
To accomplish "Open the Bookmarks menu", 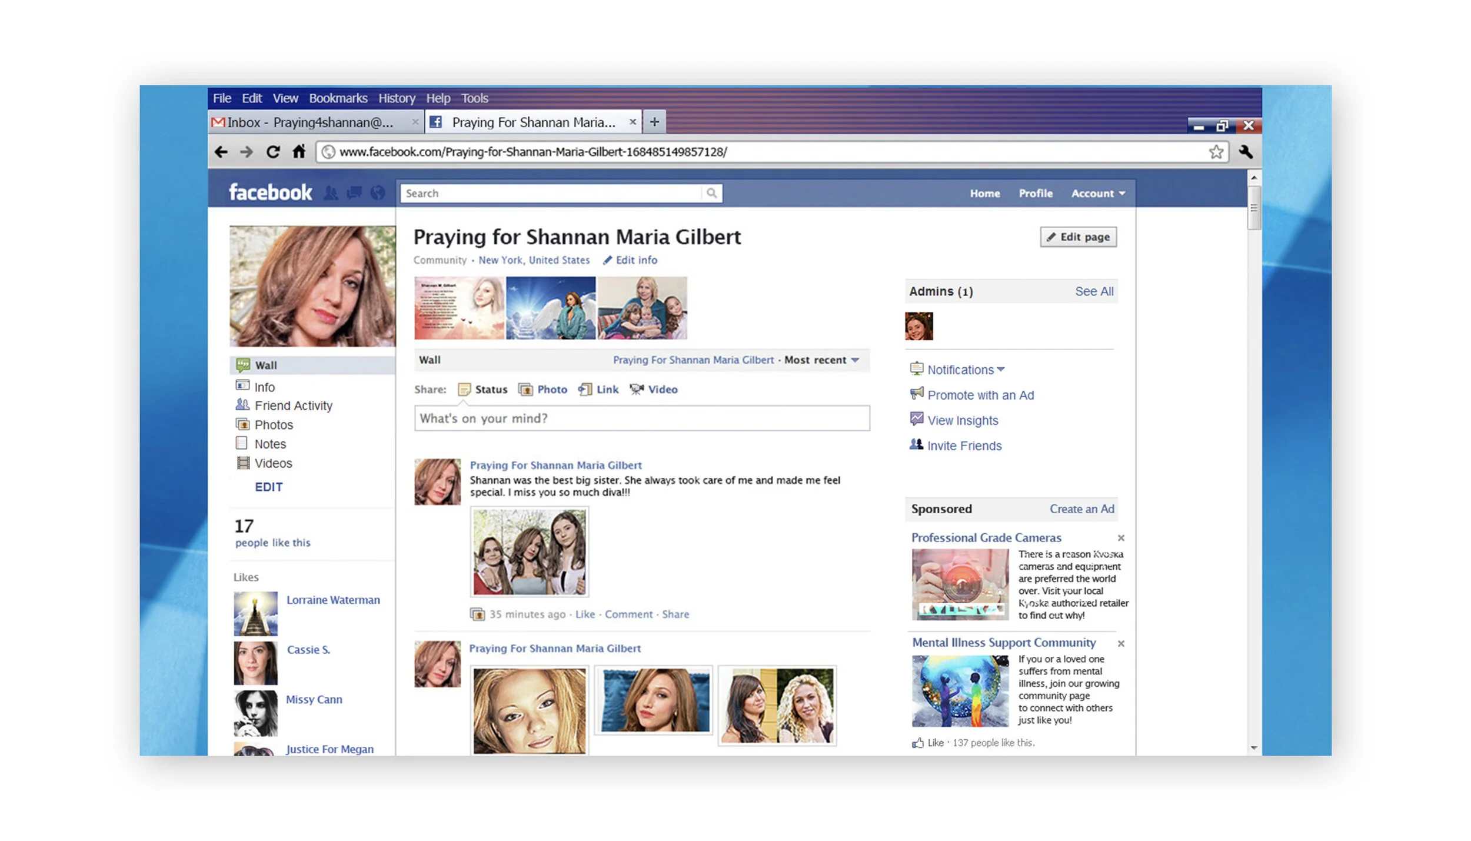I will point(338,98).
